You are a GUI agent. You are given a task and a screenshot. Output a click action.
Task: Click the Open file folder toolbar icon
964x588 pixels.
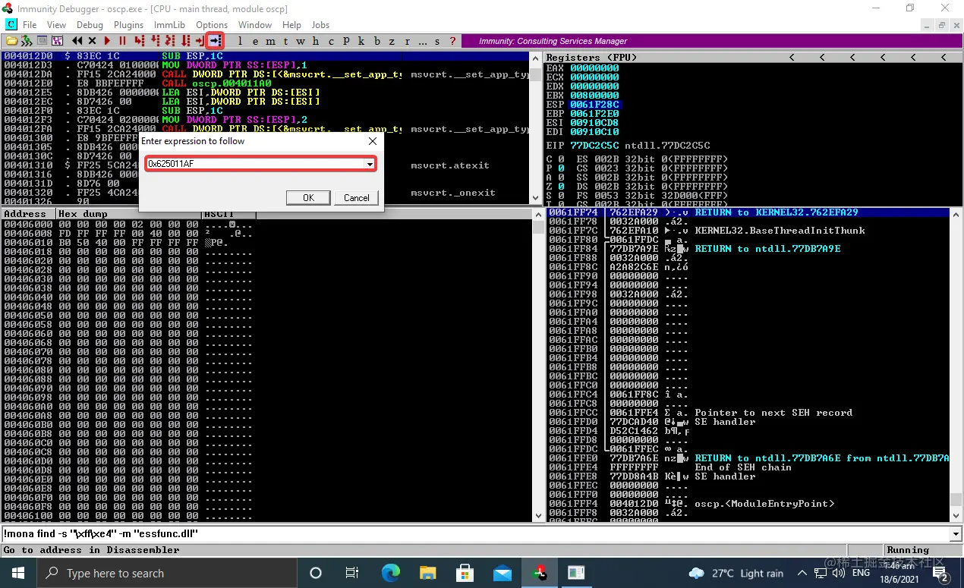point(11,41)
